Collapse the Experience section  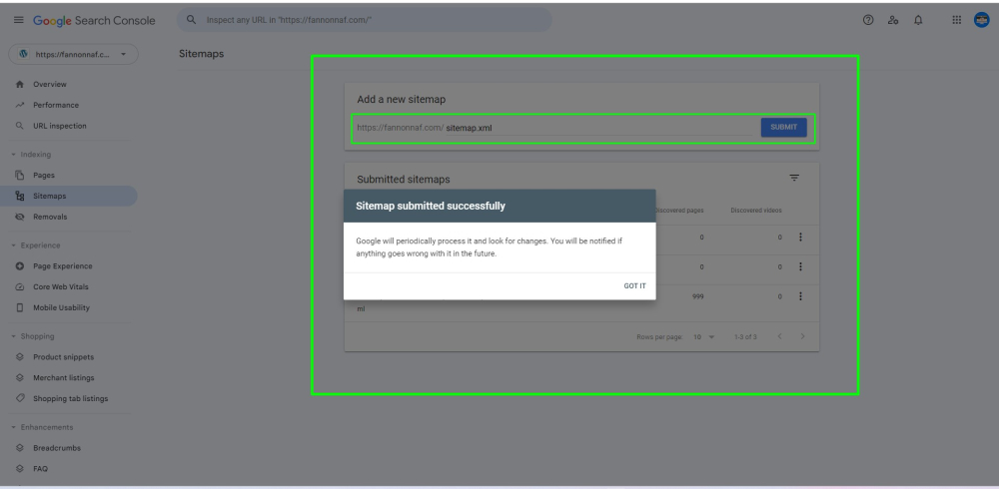pos(14,245)
